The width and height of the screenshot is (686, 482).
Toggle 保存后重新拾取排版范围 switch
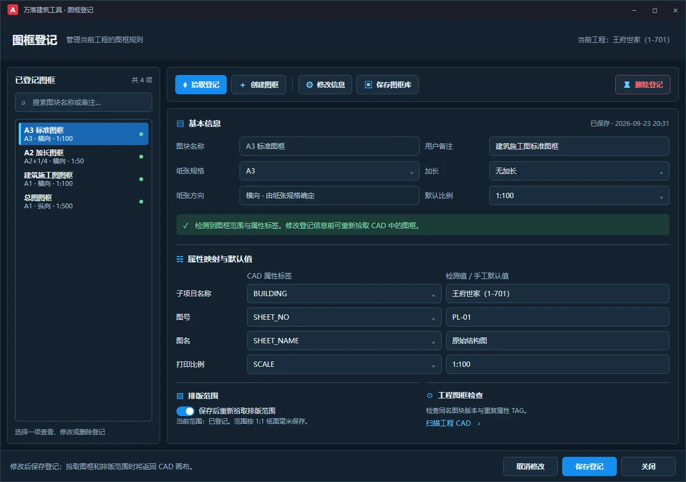point(185,411)
